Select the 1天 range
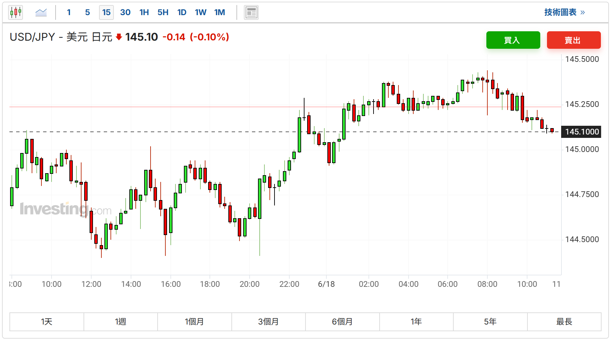This screenshot has height=344, width=612. coord(47,322)
